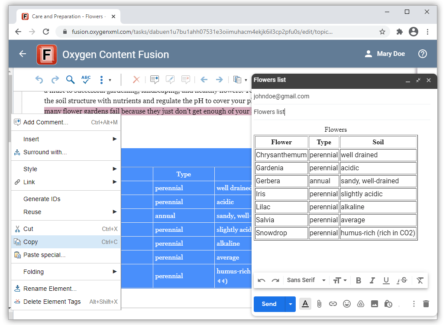446x325 pixels.
Task: Open the Sans Serif font dropdown
Action: click(306, 280)
